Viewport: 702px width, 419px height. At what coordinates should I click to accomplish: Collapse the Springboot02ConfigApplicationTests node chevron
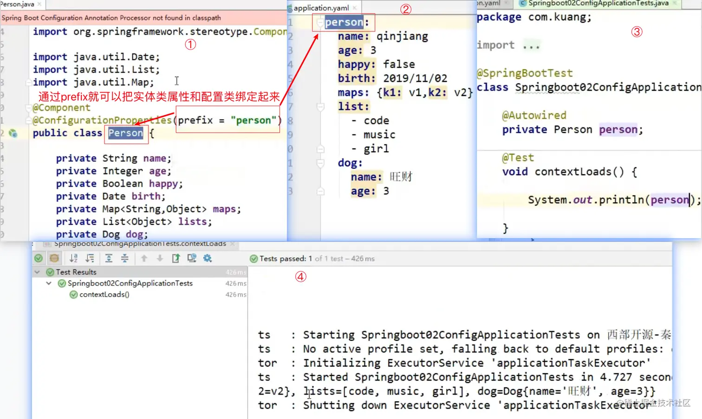[x=49, y=283]
